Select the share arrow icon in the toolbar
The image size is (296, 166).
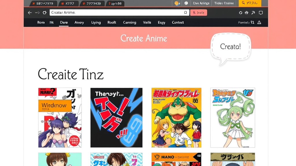pos(253,13)
